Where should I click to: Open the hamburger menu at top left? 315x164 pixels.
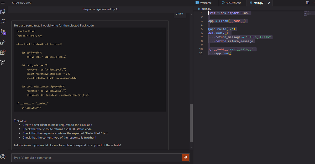[3, 3]
